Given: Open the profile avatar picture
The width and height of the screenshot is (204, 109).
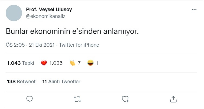Looking at the screenshot, I should pyautogui.click(x=14, y=13).
